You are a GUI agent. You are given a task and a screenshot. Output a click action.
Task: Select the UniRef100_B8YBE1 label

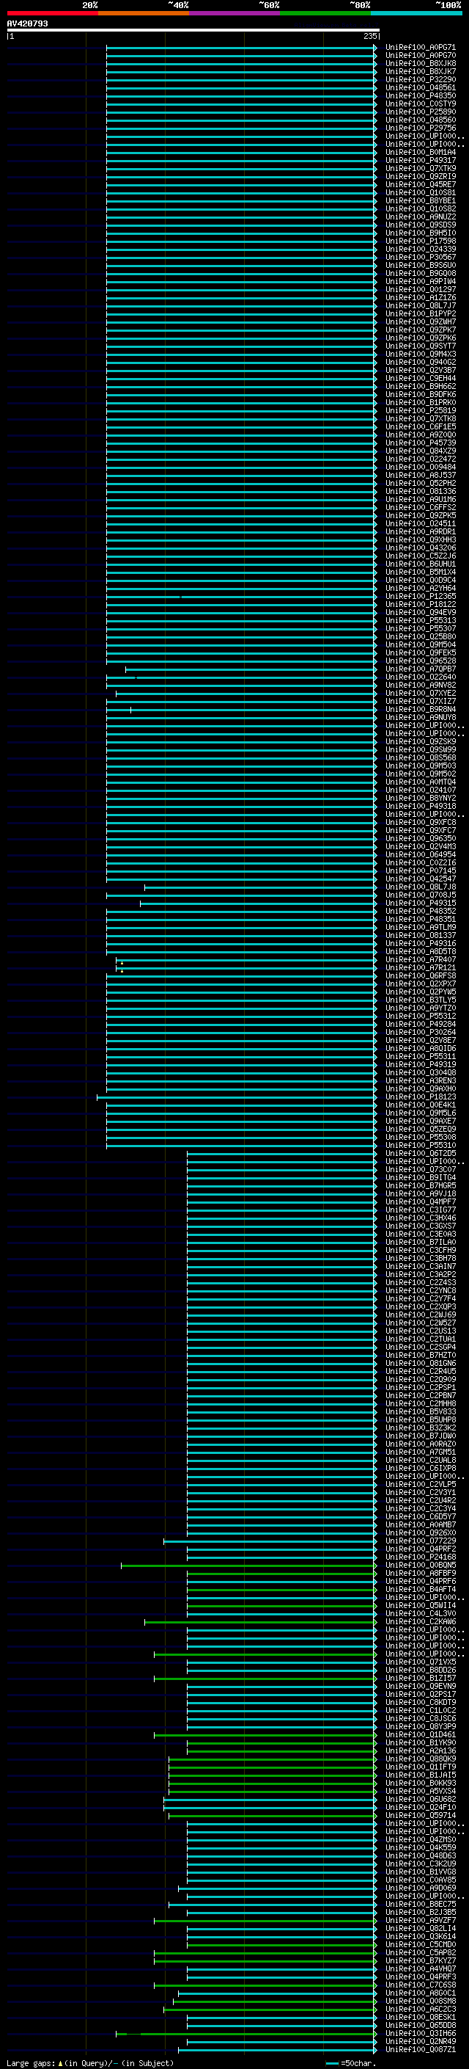[x=420, y=201]
